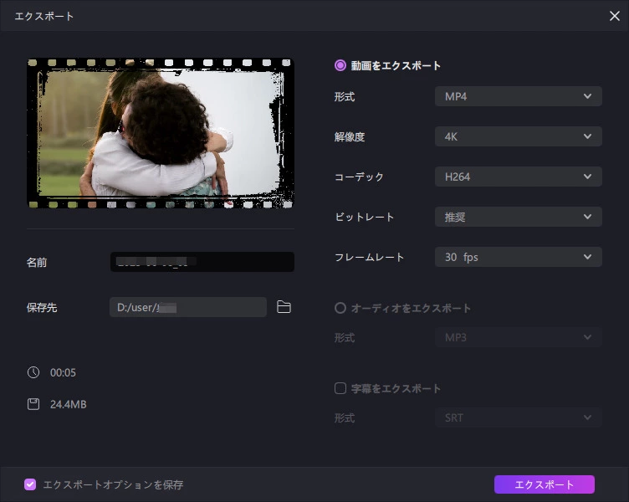
Task: Expand the 30 fps frame rate dropdown
Action: (519, 257)
